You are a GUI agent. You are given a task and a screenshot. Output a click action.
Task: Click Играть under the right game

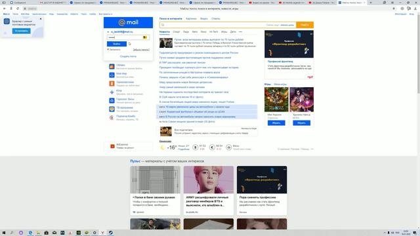302,123
